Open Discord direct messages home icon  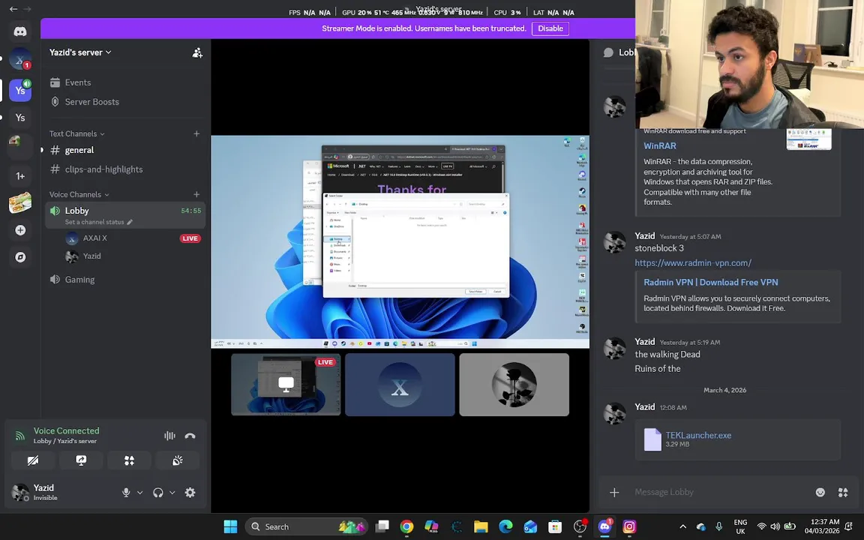pos(20,31)
